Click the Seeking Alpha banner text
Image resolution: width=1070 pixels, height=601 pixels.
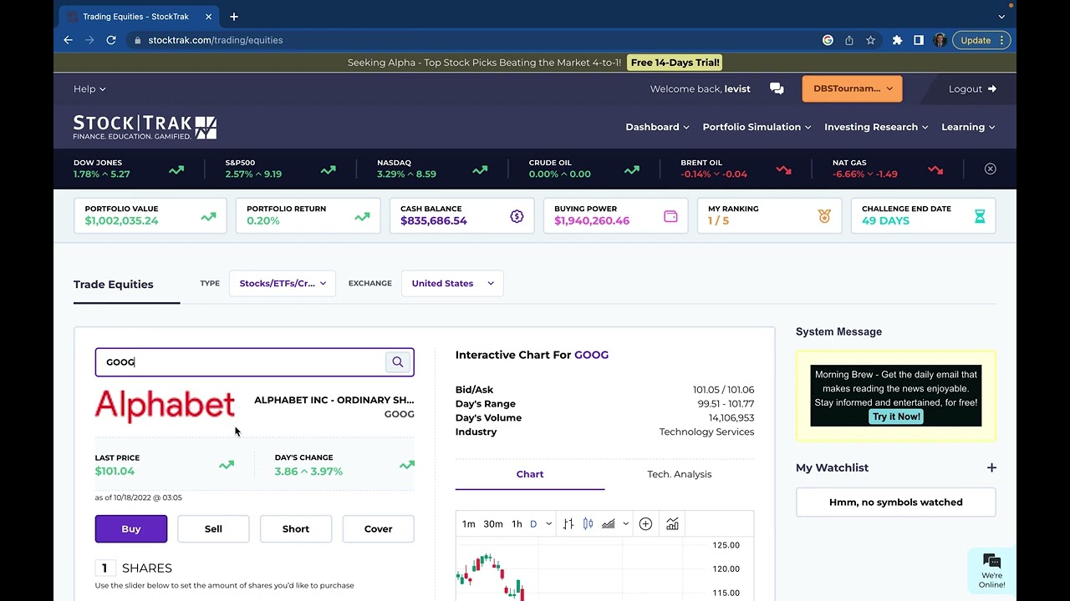(484, 63)
